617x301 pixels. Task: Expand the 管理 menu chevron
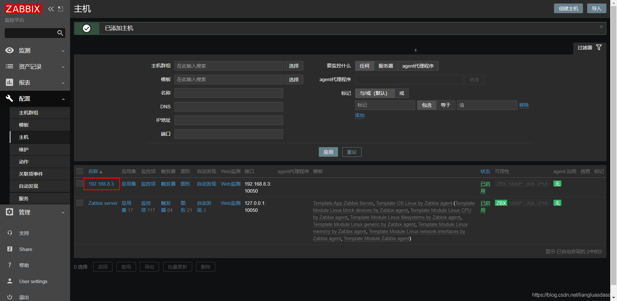[x=63, y=213]
